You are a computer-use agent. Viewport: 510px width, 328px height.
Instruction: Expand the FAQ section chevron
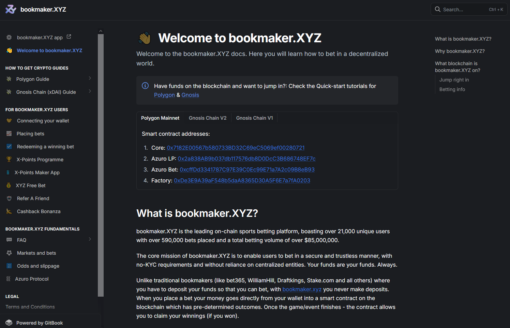[90, 239]
